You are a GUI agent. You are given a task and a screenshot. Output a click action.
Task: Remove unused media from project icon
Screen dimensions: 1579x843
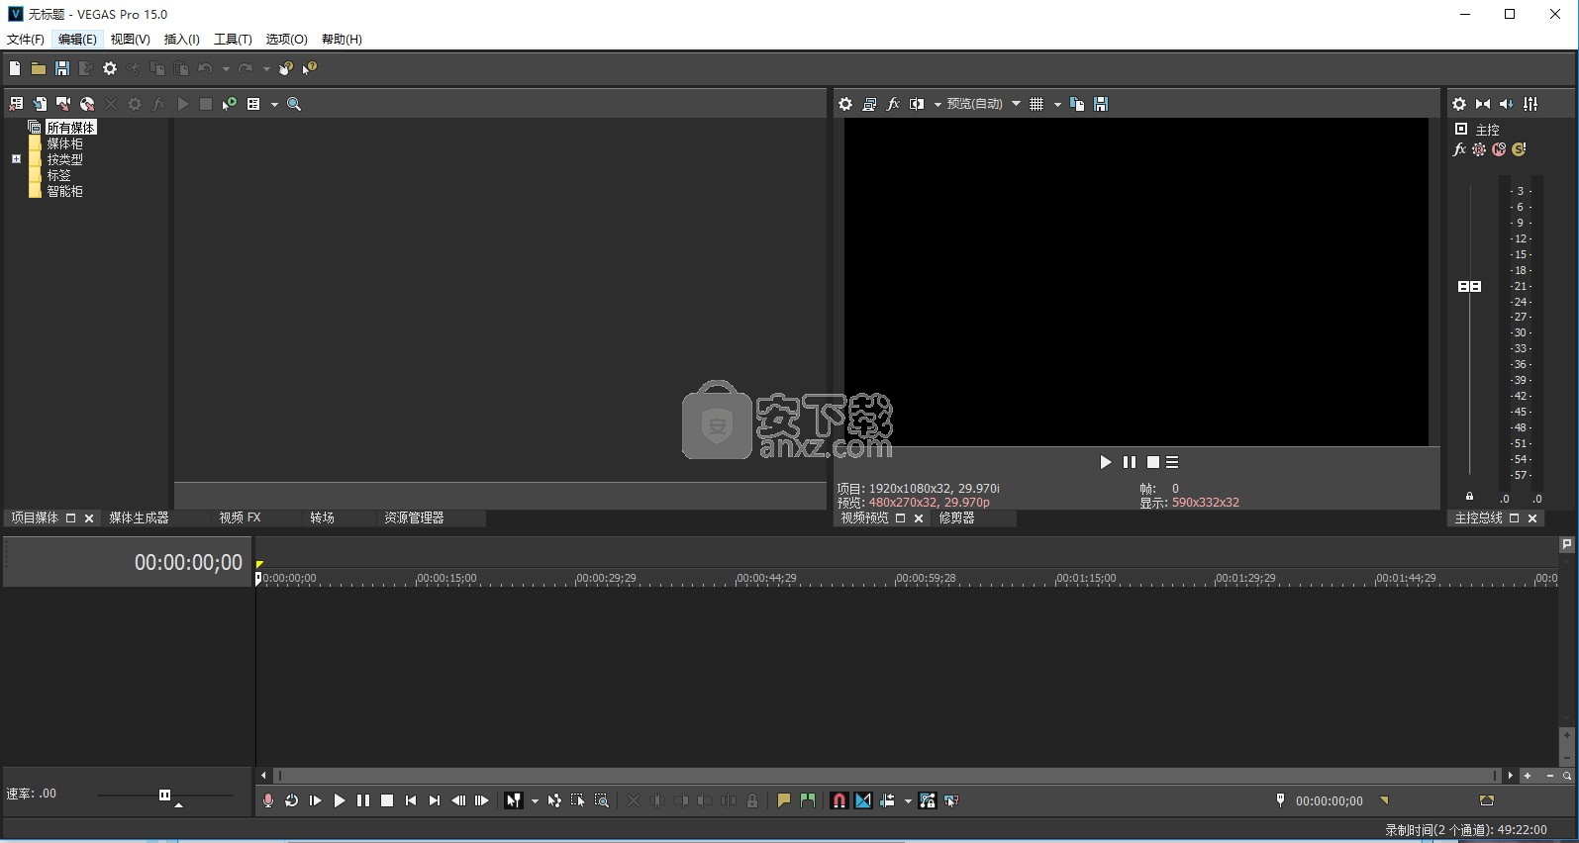[16, 104]
